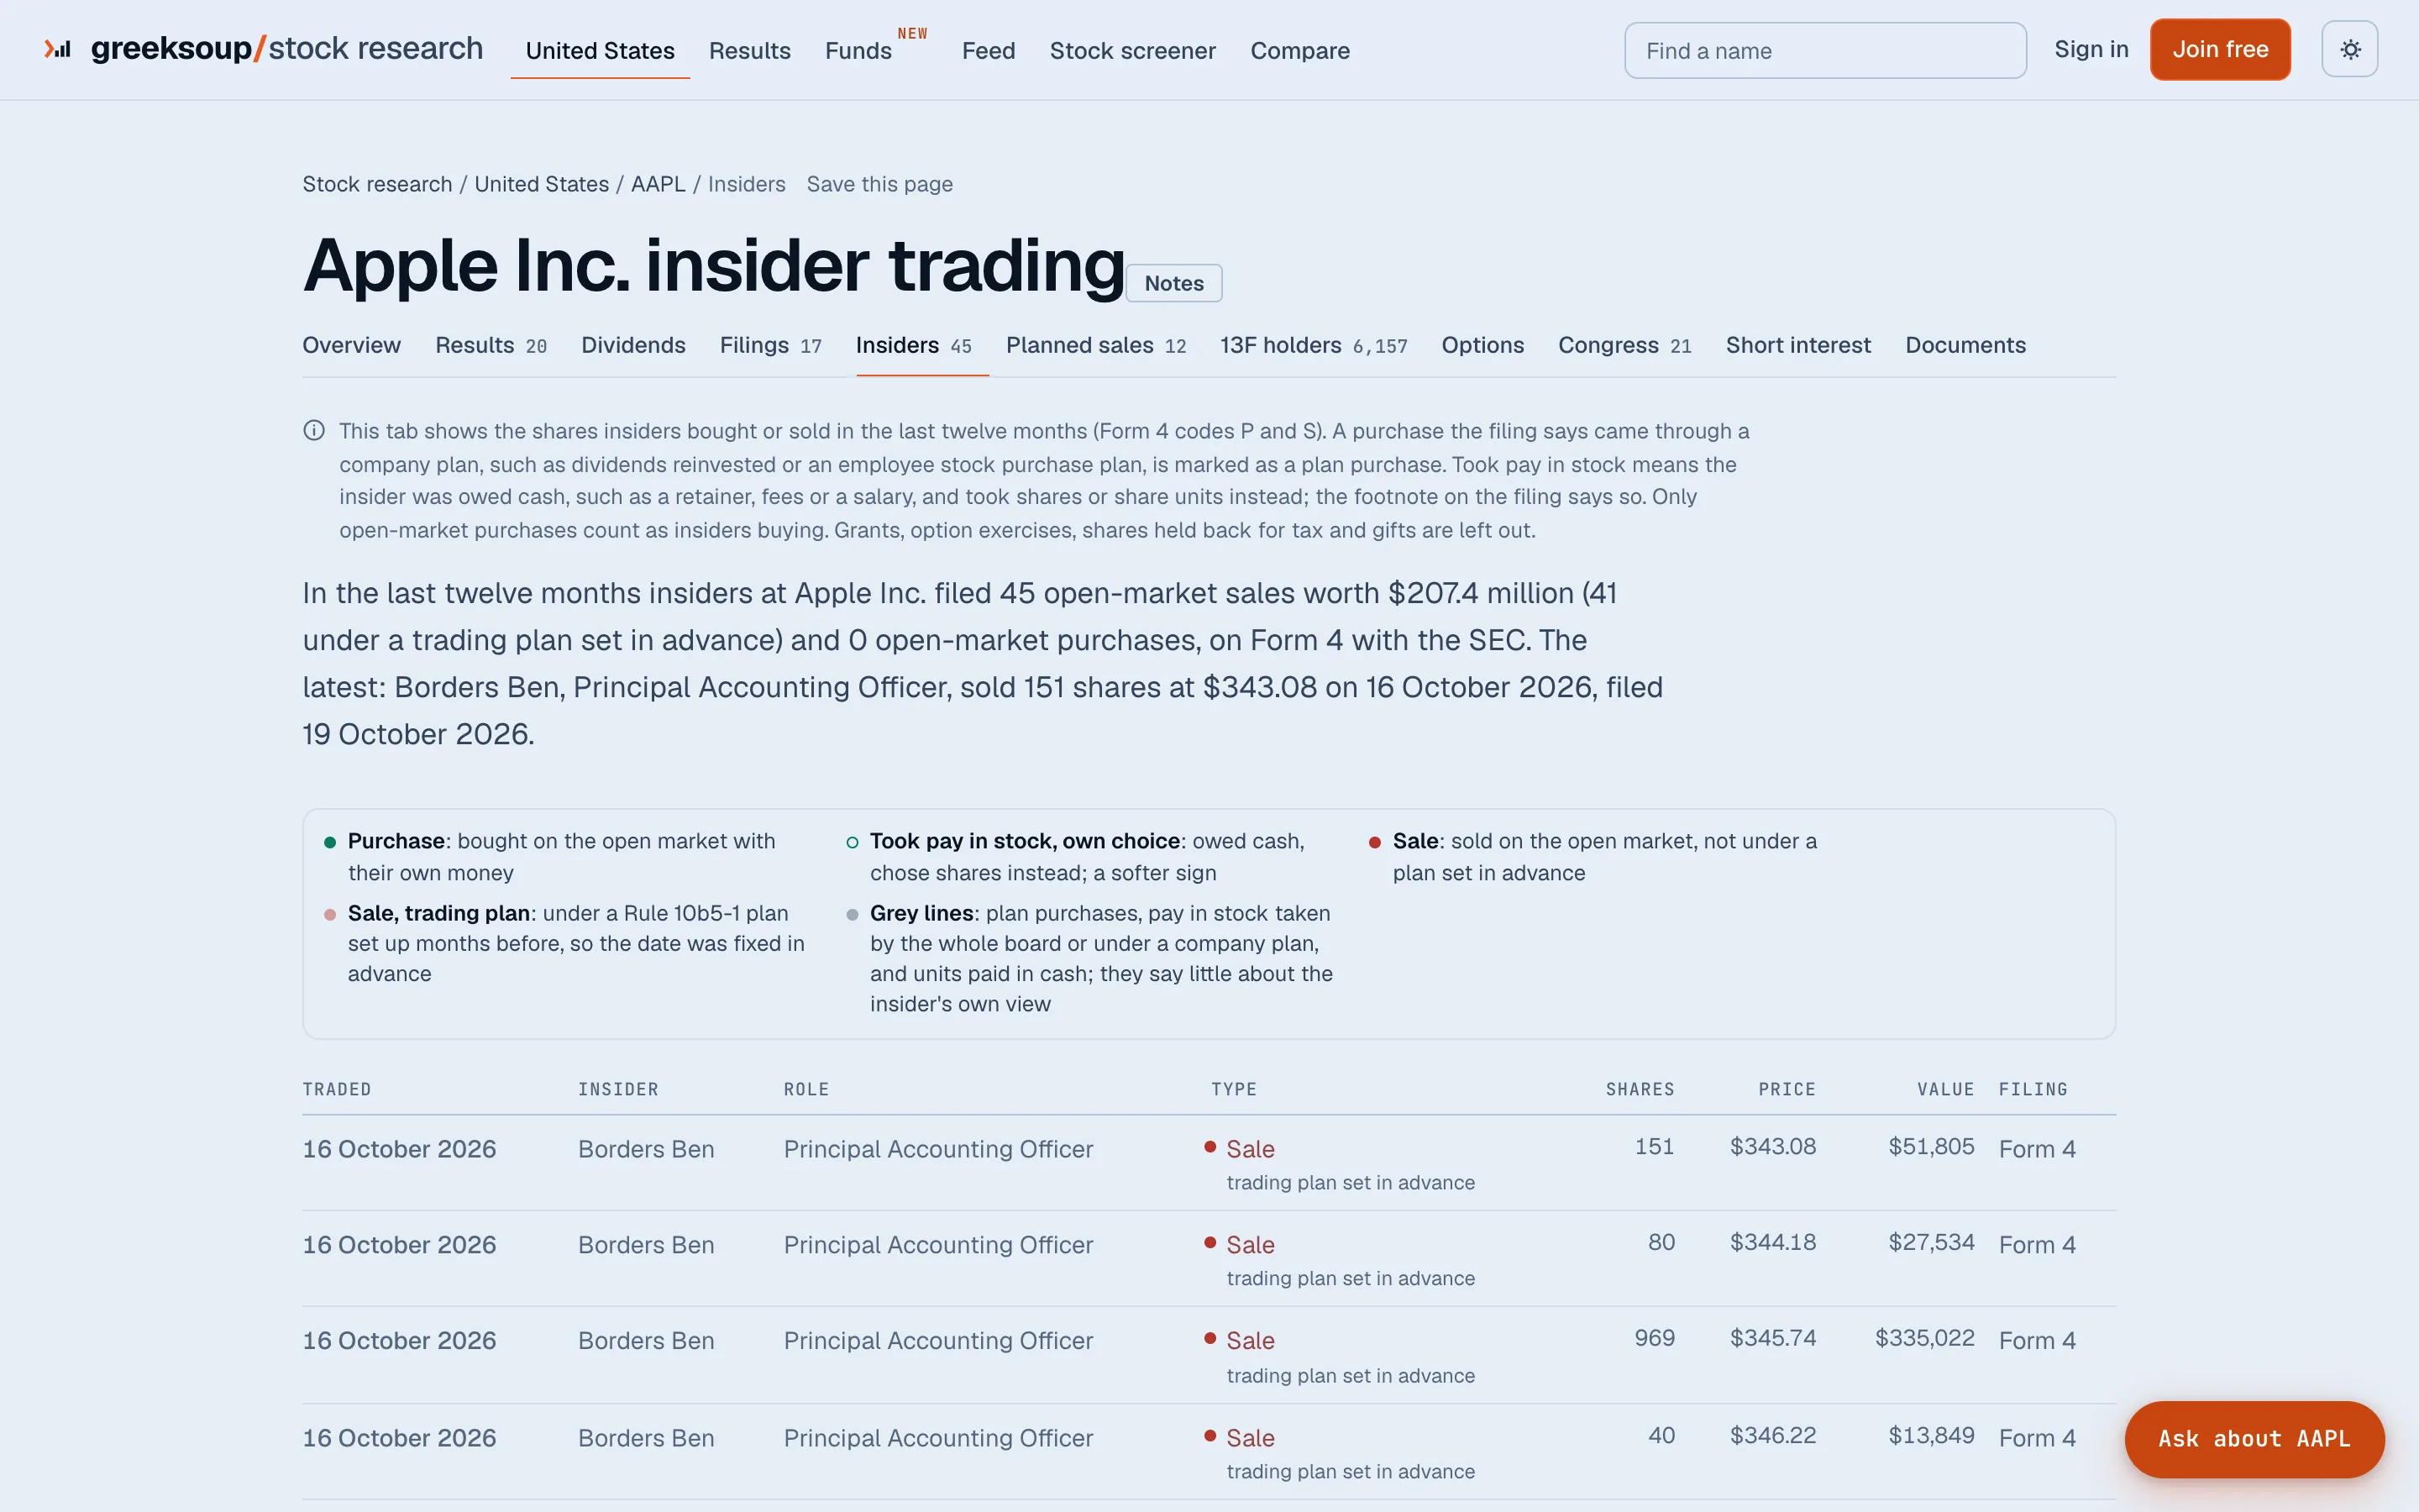2419x1512 pixels.
Task: Open the Compare page
Action: pyautogui.click(x=1299, y=50)
